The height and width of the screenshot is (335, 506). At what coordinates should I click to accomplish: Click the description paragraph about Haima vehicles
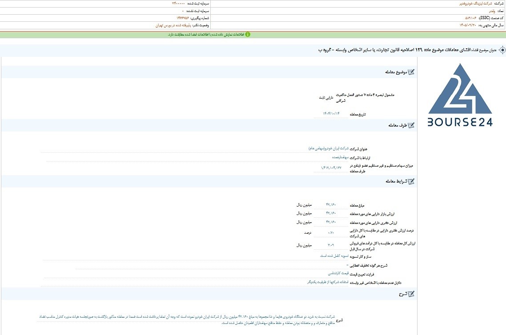click(x=186, y=320)
